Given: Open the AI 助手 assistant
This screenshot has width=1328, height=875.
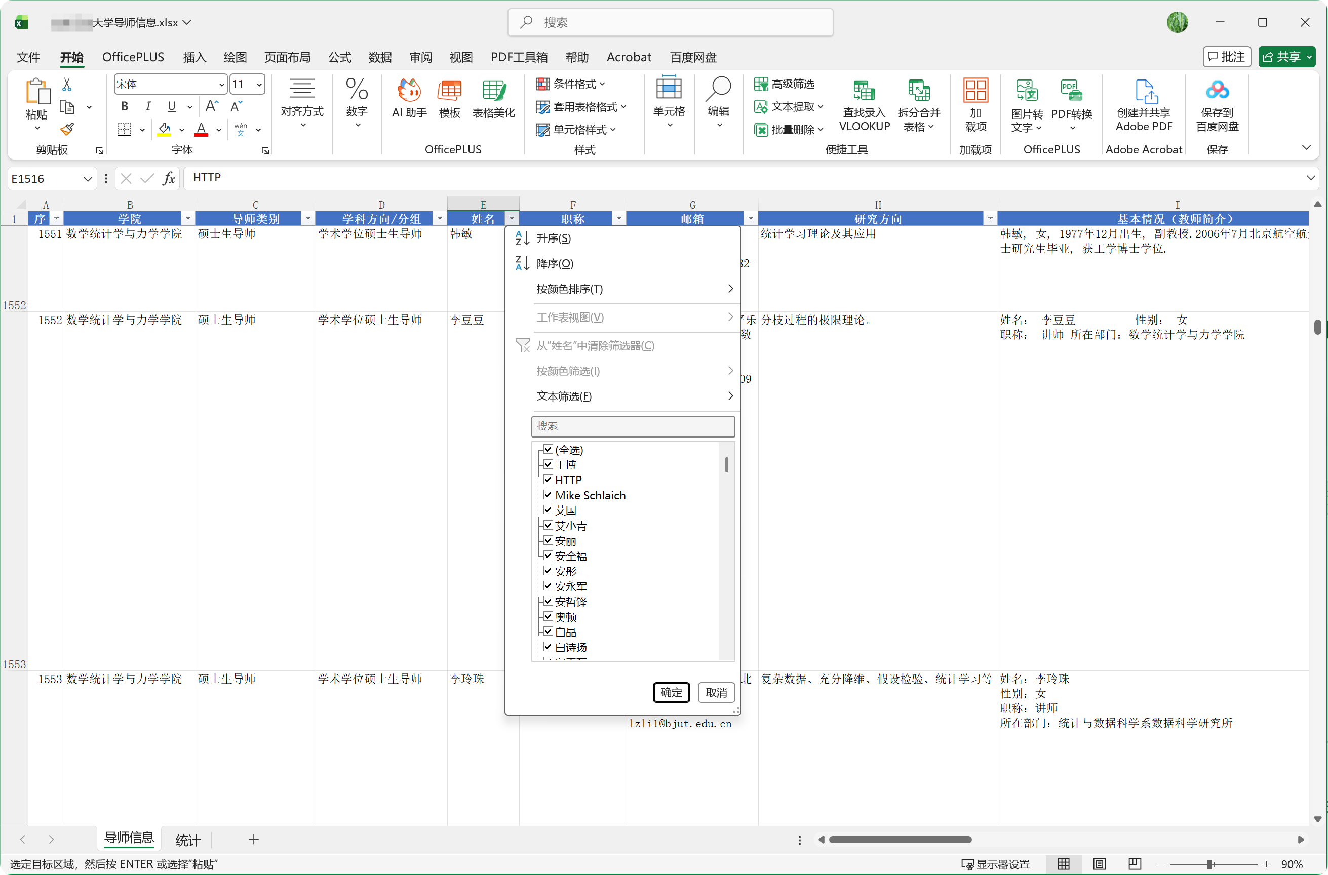Looking at the screenshot, I should click(x=409, y=98).
